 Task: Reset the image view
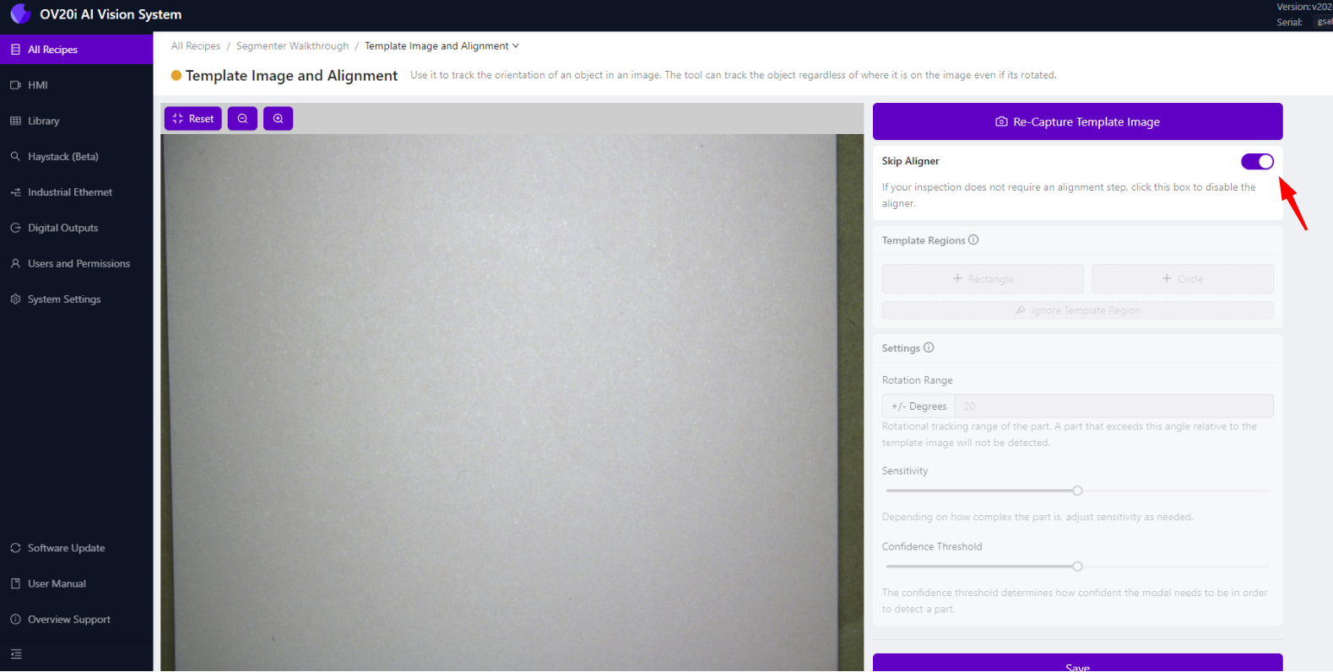coord(193,119)
